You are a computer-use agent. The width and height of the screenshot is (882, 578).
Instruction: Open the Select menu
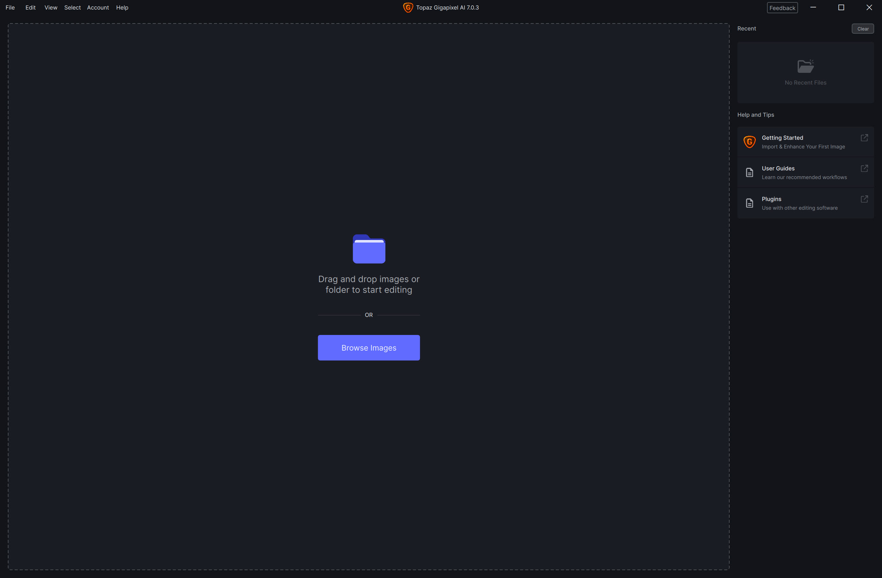pos(72,7)
